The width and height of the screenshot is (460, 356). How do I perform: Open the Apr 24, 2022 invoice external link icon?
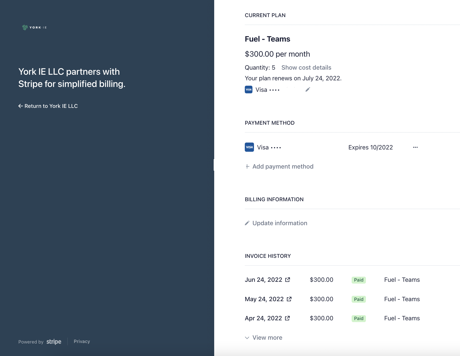[x=287, y=318]
